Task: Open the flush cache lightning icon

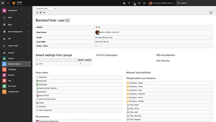Action: click(129, 3)
